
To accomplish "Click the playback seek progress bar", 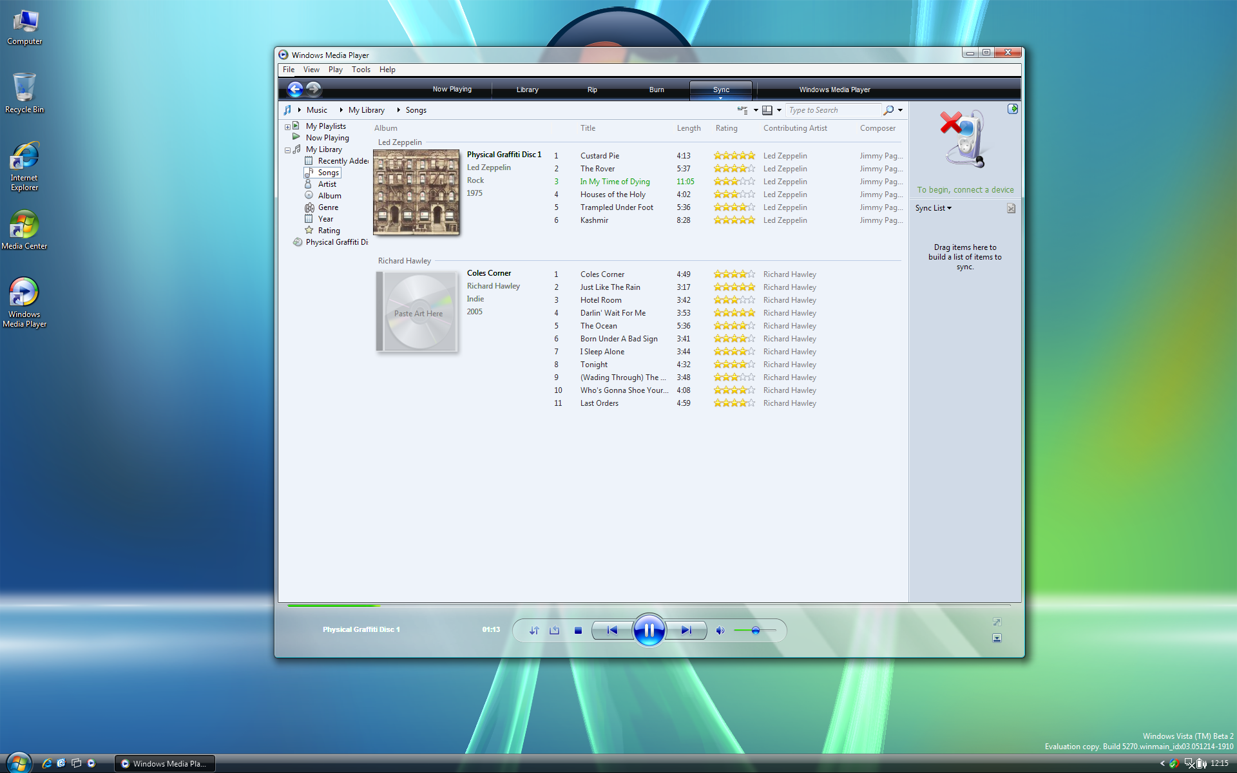I will point(649,606).
